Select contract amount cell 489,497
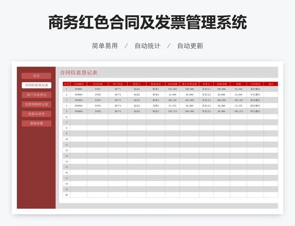Image resolution: width=295 pixels, height=226 pixels. coord(173,100)
